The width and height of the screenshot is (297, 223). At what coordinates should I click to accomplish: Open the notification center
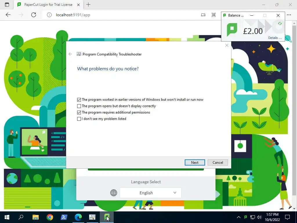(x=287, y=217)
